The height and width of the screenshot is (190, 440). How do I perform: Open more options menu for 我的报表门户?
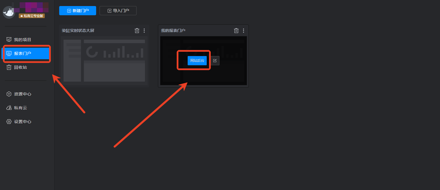pos(243,30)
